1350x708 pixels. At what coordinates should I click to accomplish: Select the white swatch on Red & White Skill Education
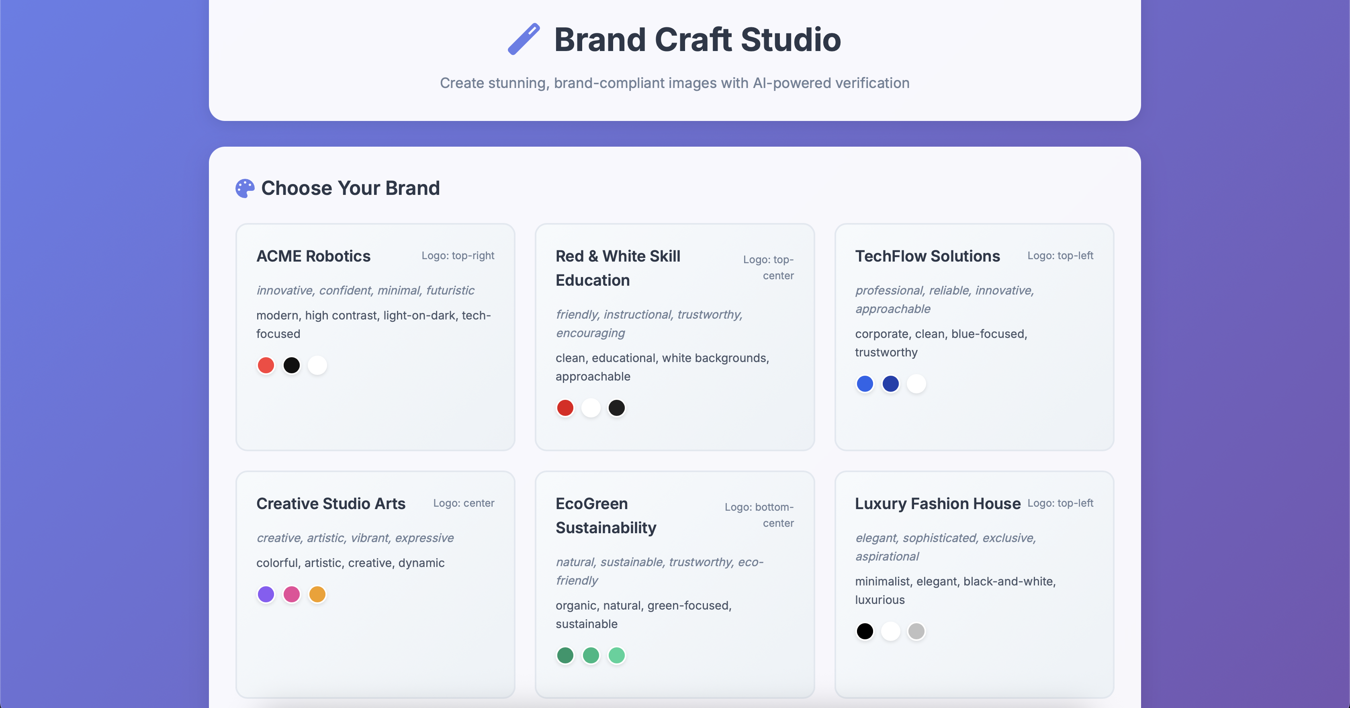591,407
